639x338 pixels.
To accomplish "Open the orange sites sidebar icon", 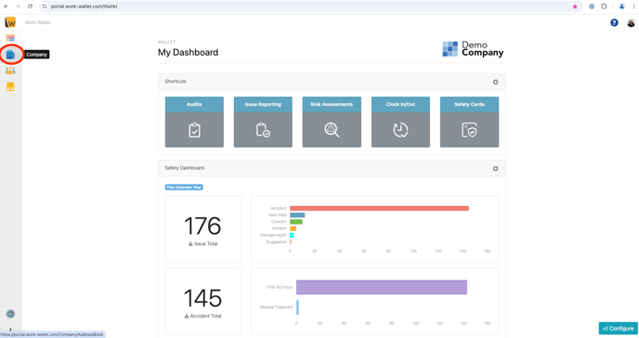I will pos(10,86).
